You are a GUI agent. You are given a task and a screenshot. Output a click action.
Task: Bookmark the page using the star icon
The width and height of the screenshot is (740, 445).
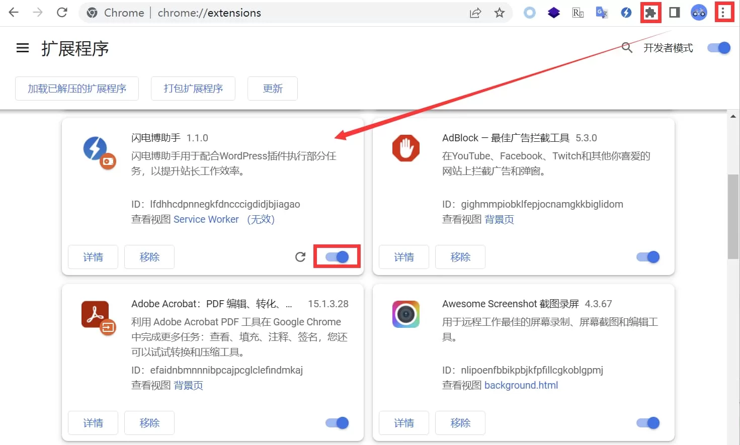[x=500, y=13]
